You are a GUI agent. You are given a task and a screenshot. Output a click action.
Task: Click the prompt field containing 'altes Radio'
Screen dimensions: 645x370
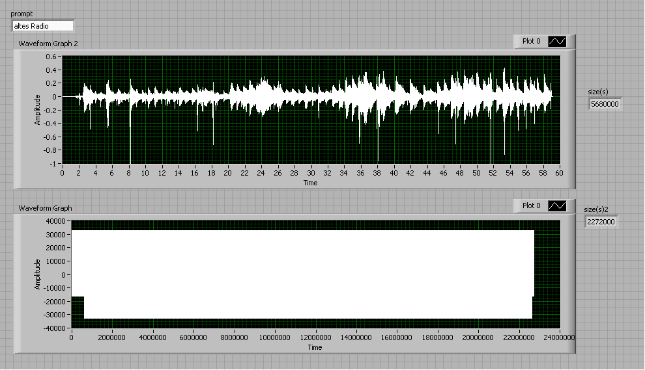tap(43, 26)
